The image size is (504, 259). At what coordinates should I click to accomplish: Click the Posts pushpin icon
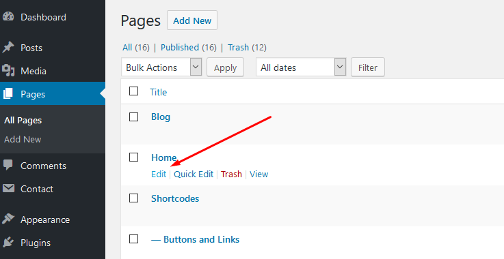[x=8, y=48]
